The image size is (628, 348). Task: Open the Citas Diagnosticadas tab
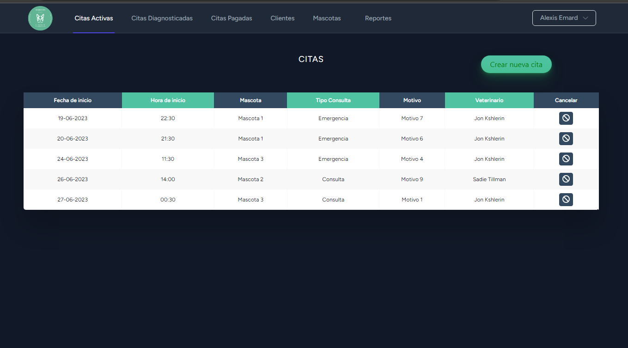pos(162,18)
